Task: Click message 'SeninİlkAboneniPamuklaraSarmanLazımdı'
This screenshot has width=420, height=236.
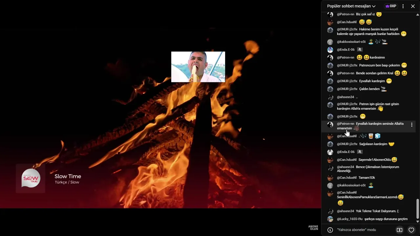Action: 367,197
